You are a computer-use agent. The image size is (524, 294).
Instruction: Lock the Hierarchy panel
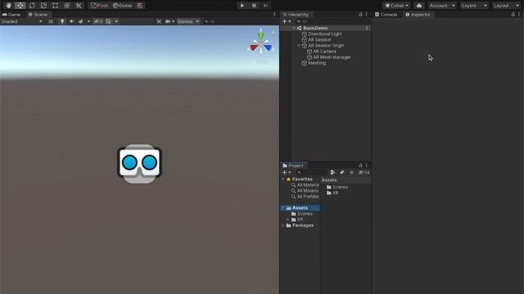pyautogui.click(x=360, y=15)
